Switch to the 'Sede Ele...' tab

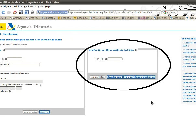coord(81,18)
